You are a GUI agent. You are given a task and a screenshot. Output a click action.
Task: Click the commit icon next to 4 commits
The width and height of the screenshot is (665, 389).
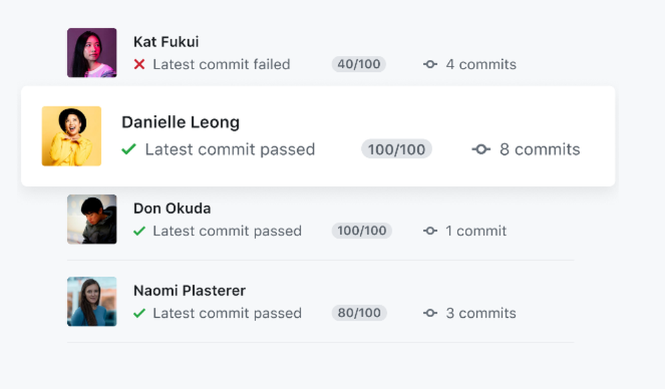pyautogui.click(x=430, y=65)
